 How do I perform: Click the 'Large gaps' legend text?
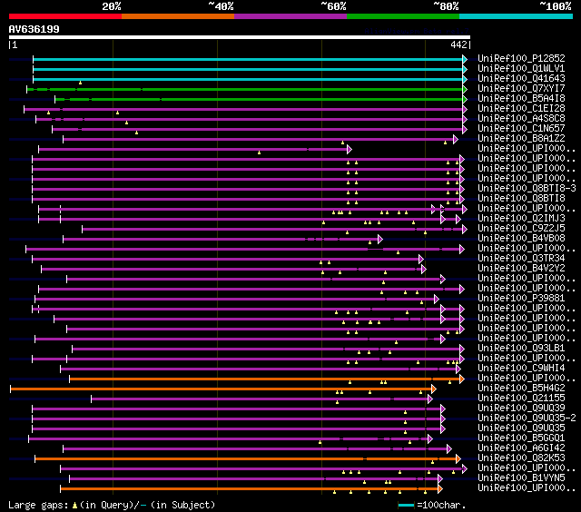pyautogui.click(x=38, y=505)
